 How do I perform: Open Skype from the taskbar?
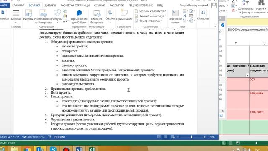(x=53, y=149)
